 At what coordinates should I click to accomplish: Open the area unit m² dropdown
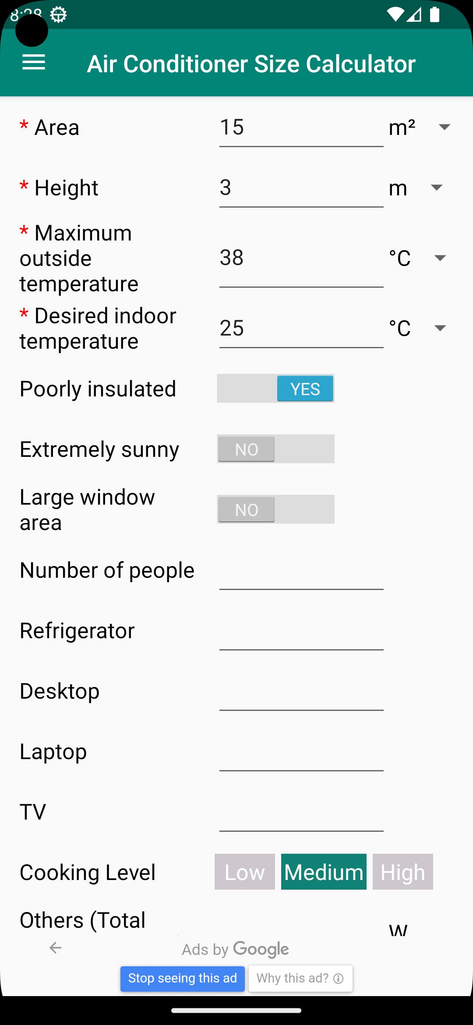[x=420, y=127]
